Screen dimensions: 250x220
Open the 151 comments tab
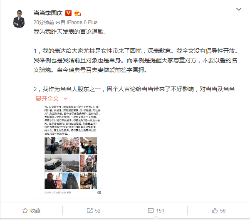tap(156, 210)
